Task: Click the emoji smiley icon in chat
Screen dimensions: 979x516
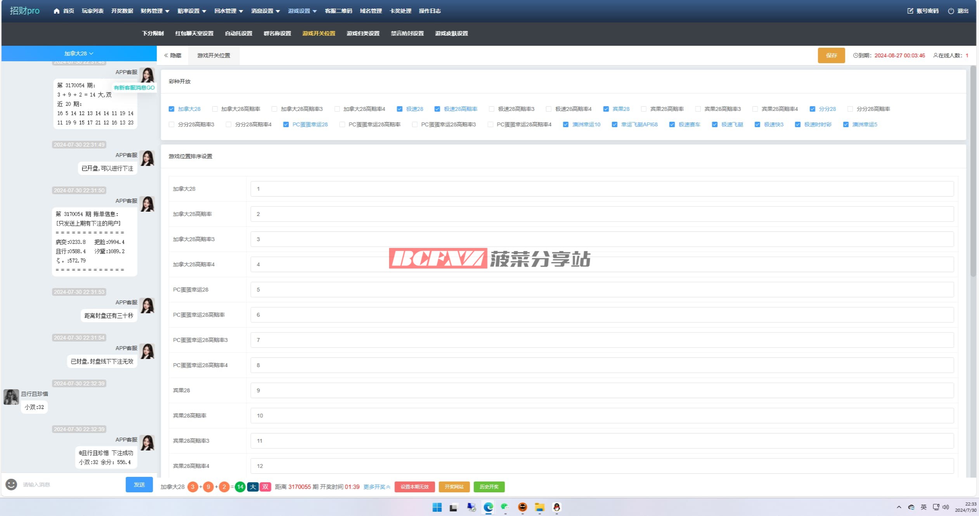Action: click(11, 485)
